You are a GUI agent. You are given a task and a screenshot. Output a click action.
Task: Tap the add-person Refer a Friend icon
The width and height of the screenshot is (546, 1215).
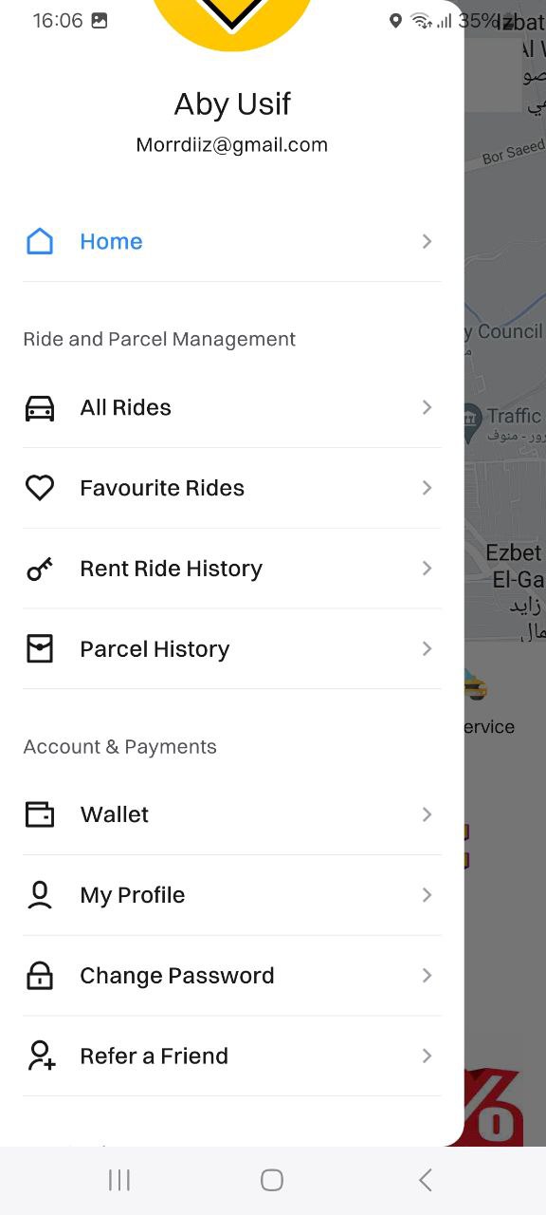coord(41,1056)
